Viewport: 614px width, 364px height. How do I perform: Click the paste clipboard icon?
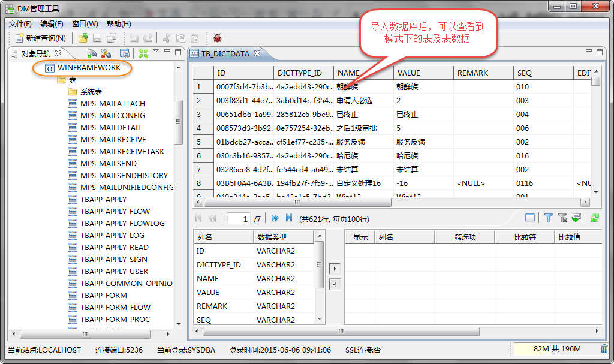coord(195,38)
